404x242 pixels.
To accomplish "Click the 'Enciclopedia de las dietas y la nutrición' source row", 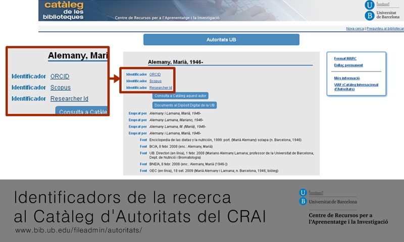I will (225, 140).
